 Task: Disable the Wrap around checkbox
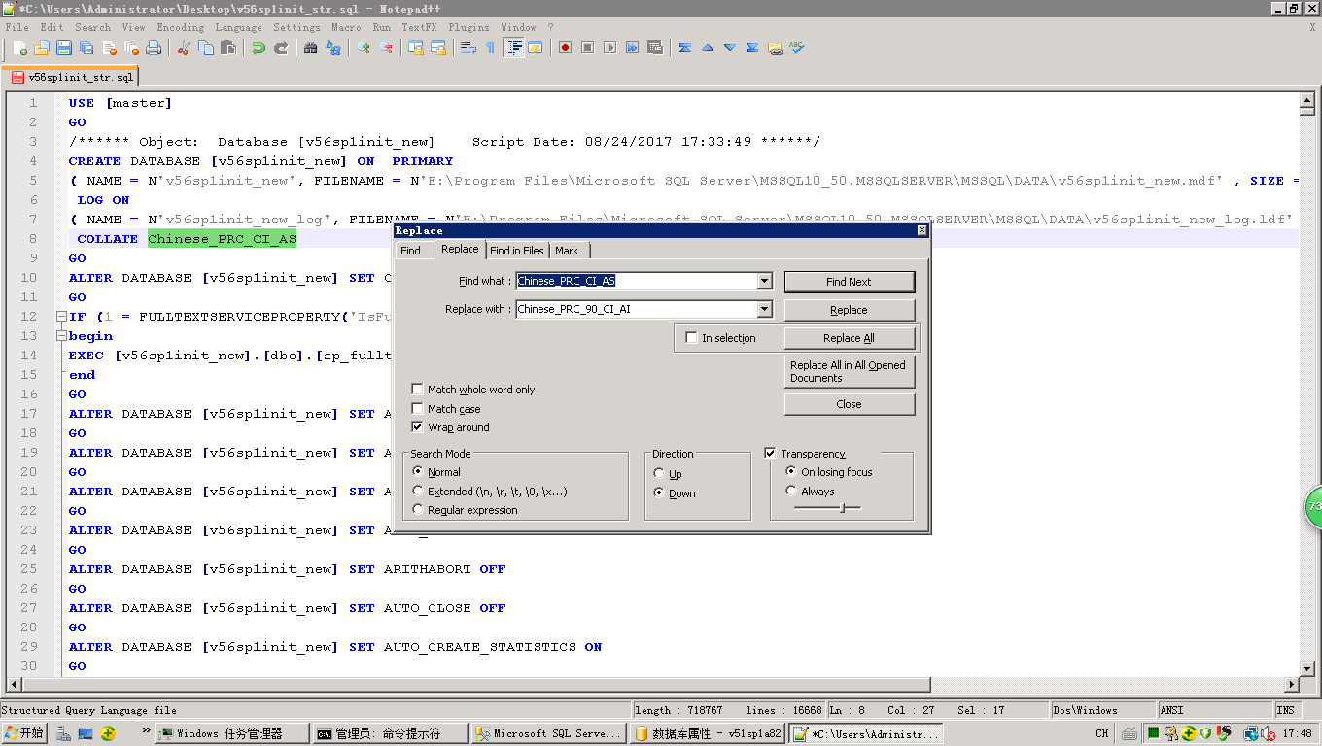417,427
